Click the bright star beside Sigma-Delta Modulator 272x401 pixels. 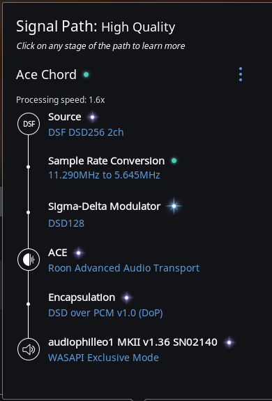coord(174,206)
